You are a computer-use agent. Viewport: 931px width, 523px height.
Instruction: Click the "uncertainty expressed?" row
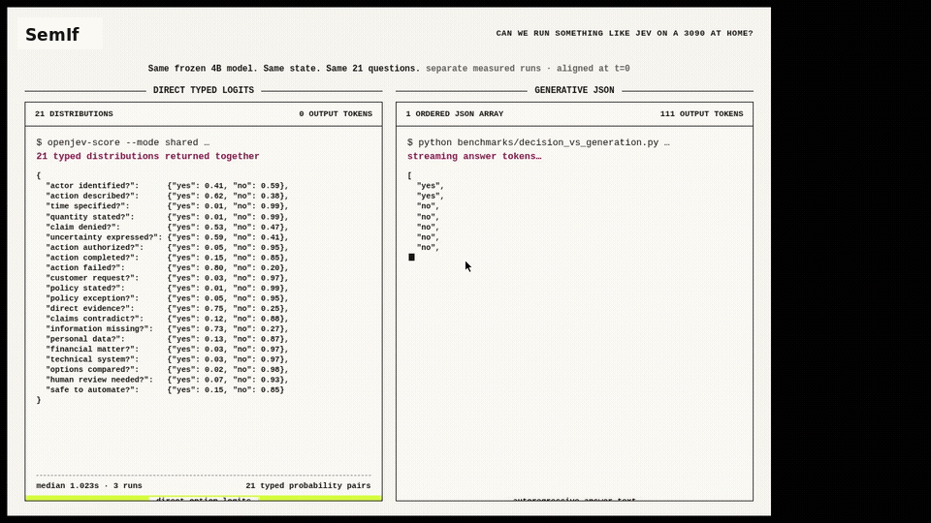tap(167, 236)
